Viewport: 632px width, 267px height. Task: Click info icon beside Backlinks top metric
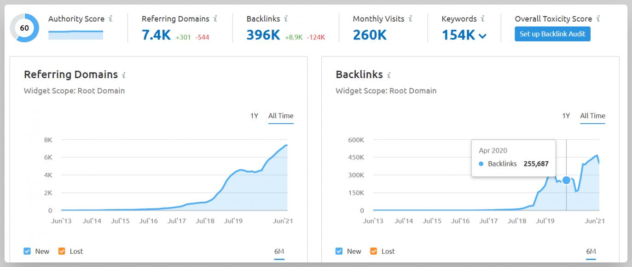click(x=286, y=19)
